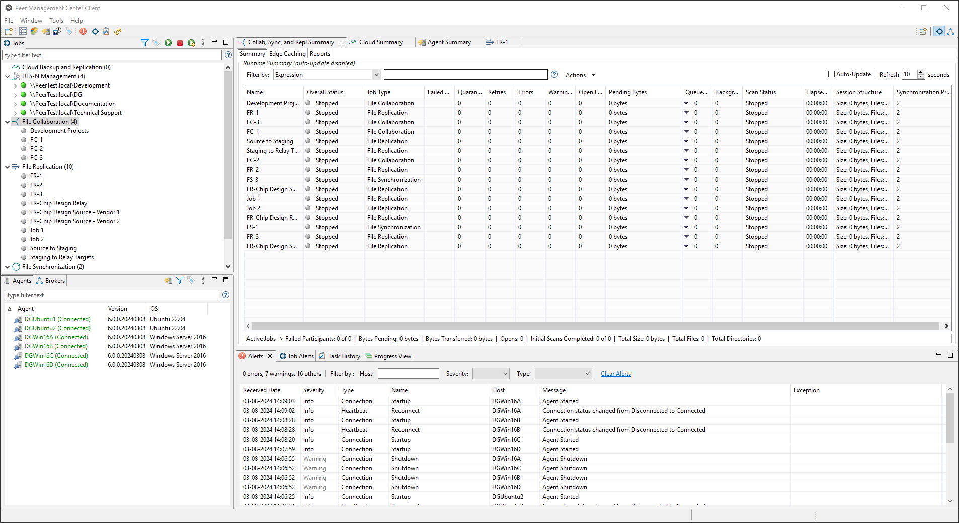959x523 pixels.
Task: Click the pie chart icon in main toolbar
Action: pos(34,31)
